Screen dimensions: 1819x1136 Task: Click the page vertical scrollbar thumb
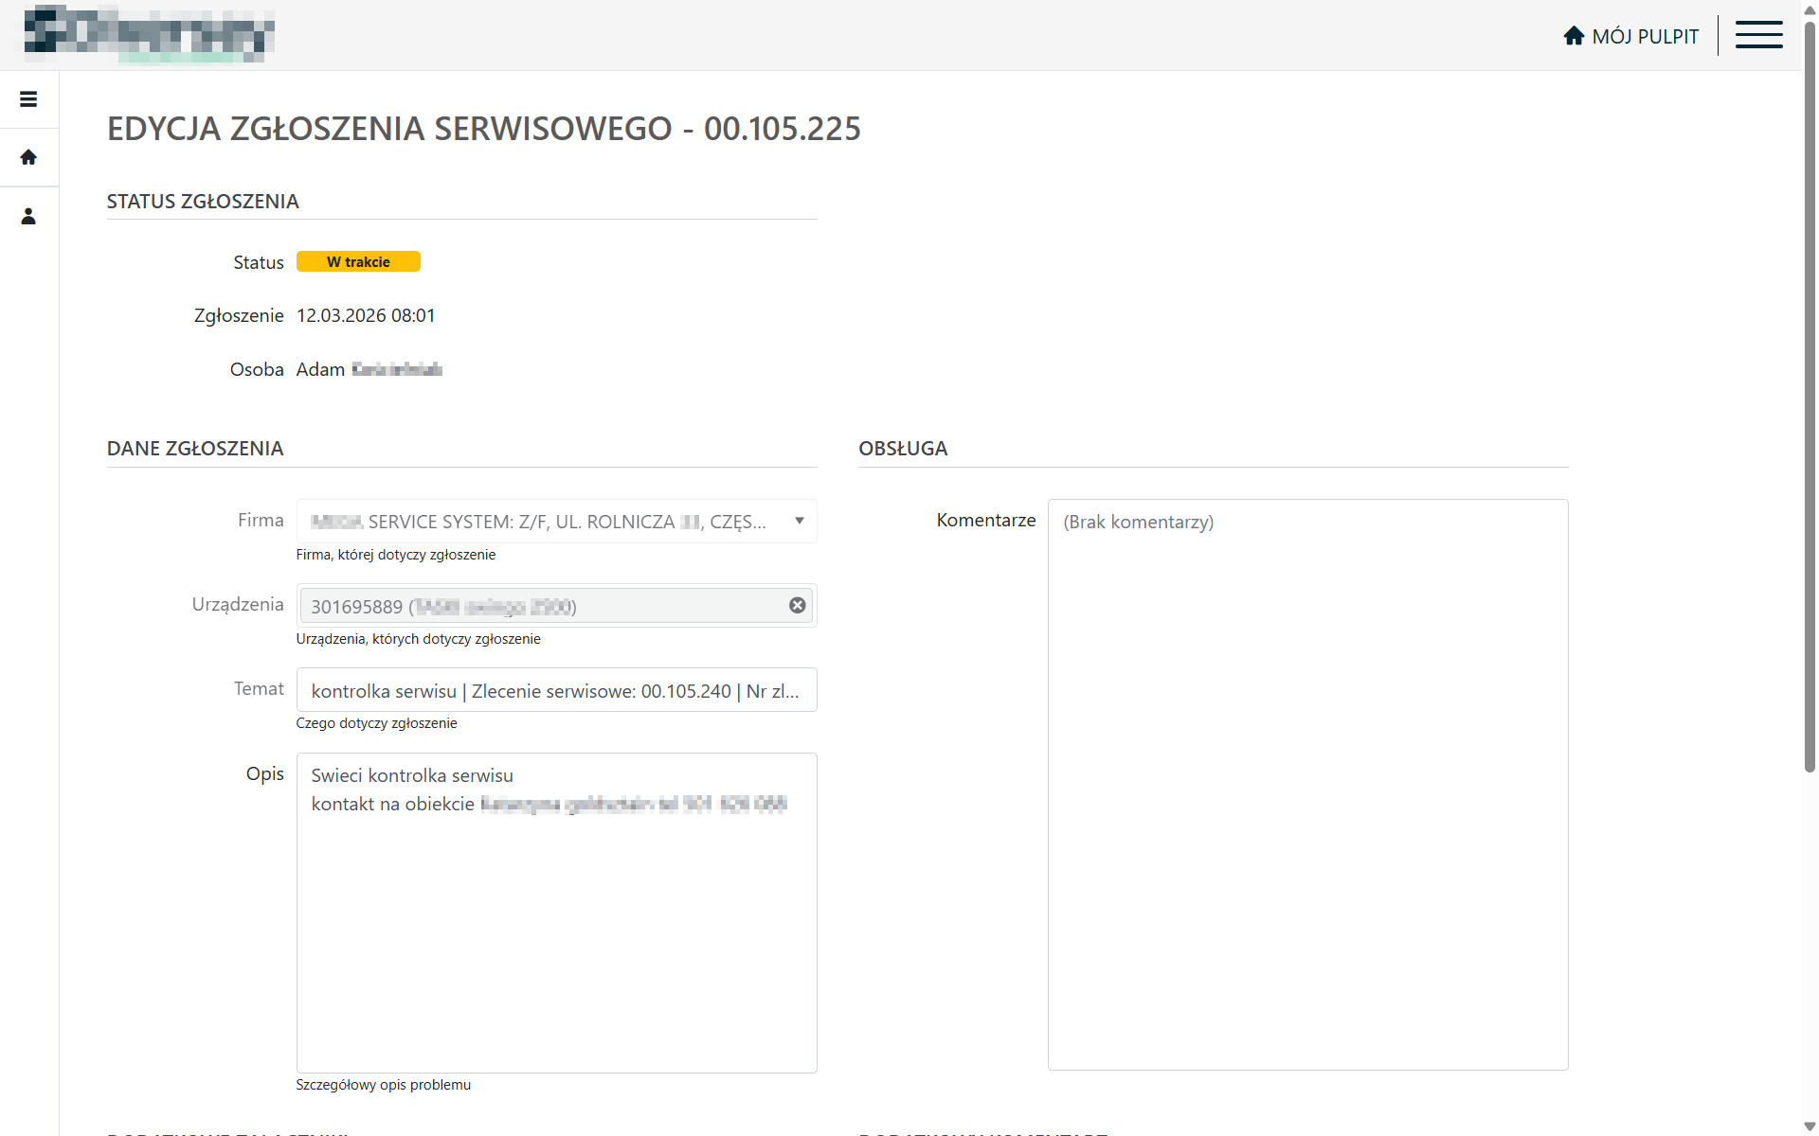pyautogui.click(x=1810, y=398)
